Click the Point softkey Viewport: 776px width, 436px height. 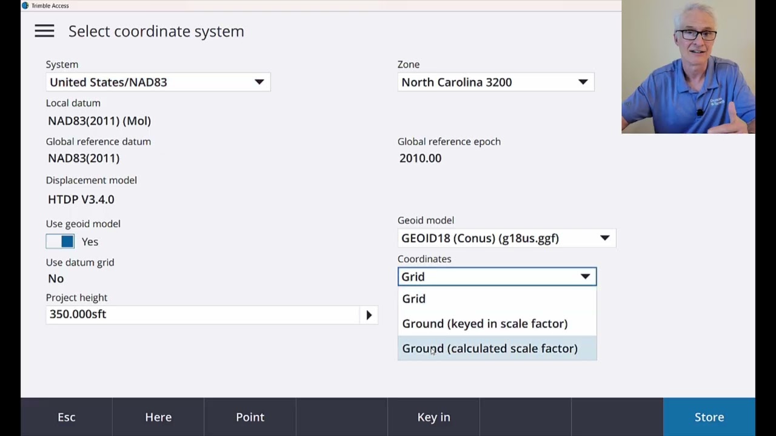250,417
